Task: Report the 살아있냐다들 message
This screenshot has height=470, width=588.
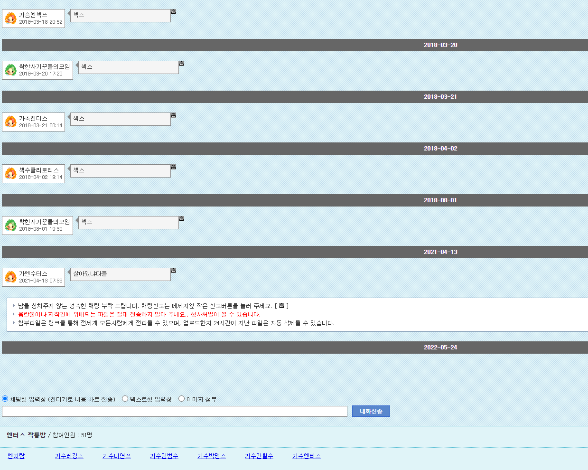Action: point(173,270)
